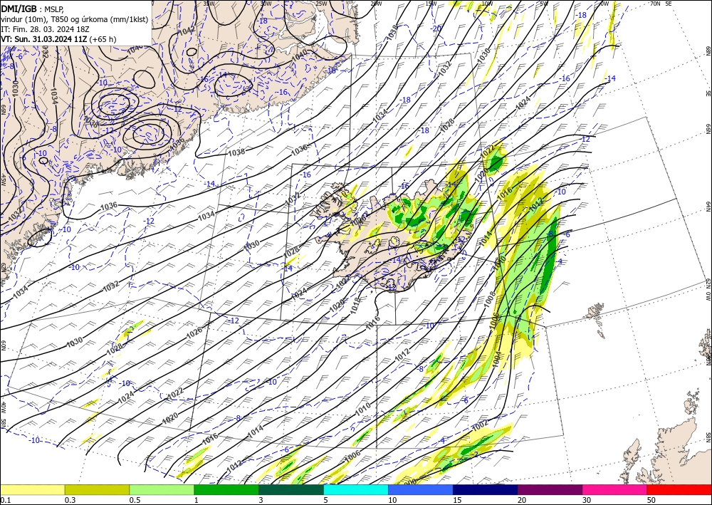The image size is (712, 505).
Task: Click the legend value '30'
Action: 587,500
